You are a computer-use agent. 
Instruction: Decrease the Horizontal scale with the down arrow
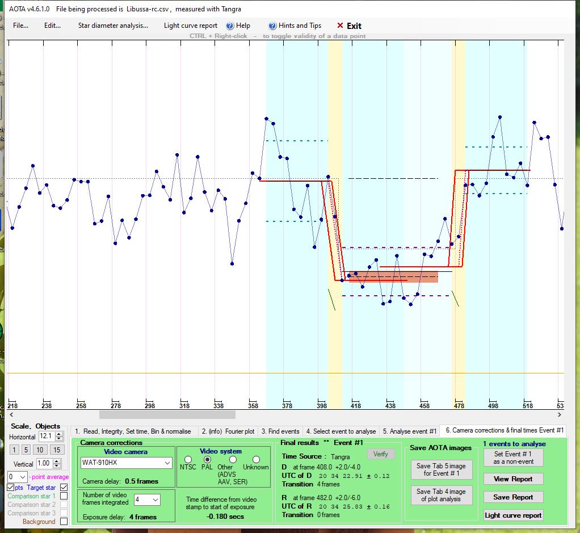tap(59, 439)
